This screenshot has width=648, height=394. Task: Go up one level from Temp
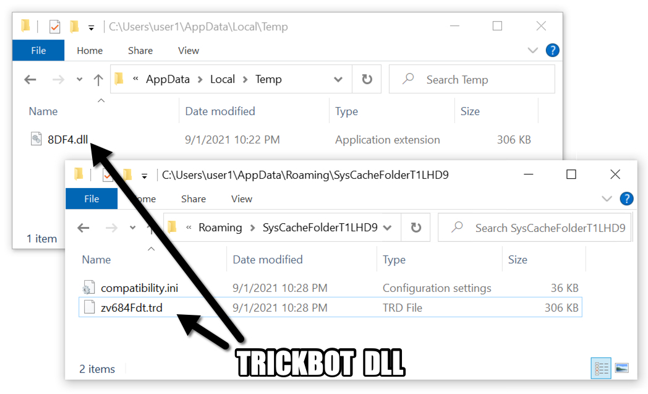click(x=98, y=79)
